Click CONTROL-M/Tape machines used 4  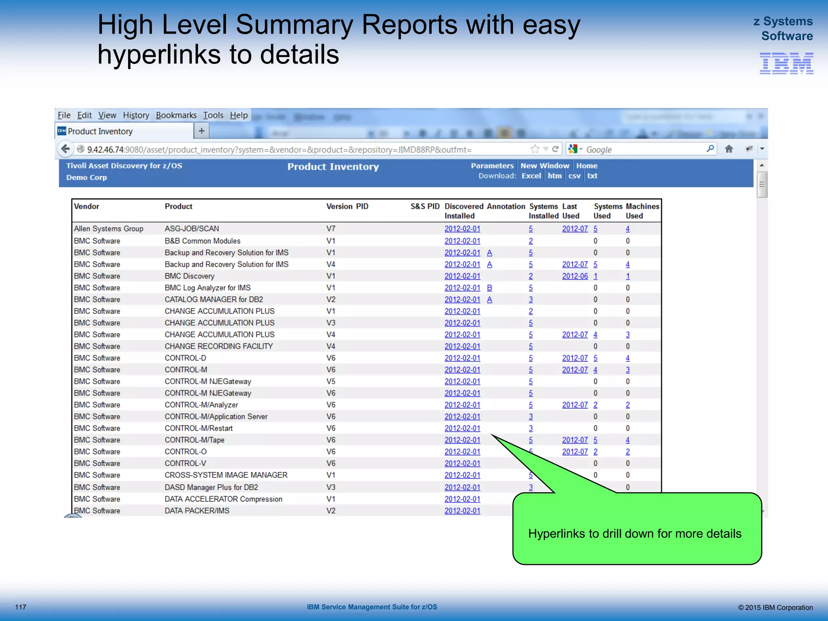(627, 440)
